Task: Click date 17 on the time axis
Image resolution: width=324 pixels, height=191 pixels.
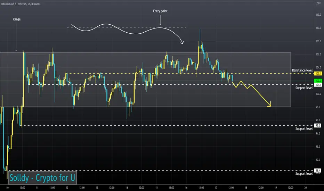Action: click(x=216, y=188)
